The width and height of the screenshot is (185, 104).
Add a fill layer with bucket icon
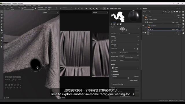pos(172,12)
